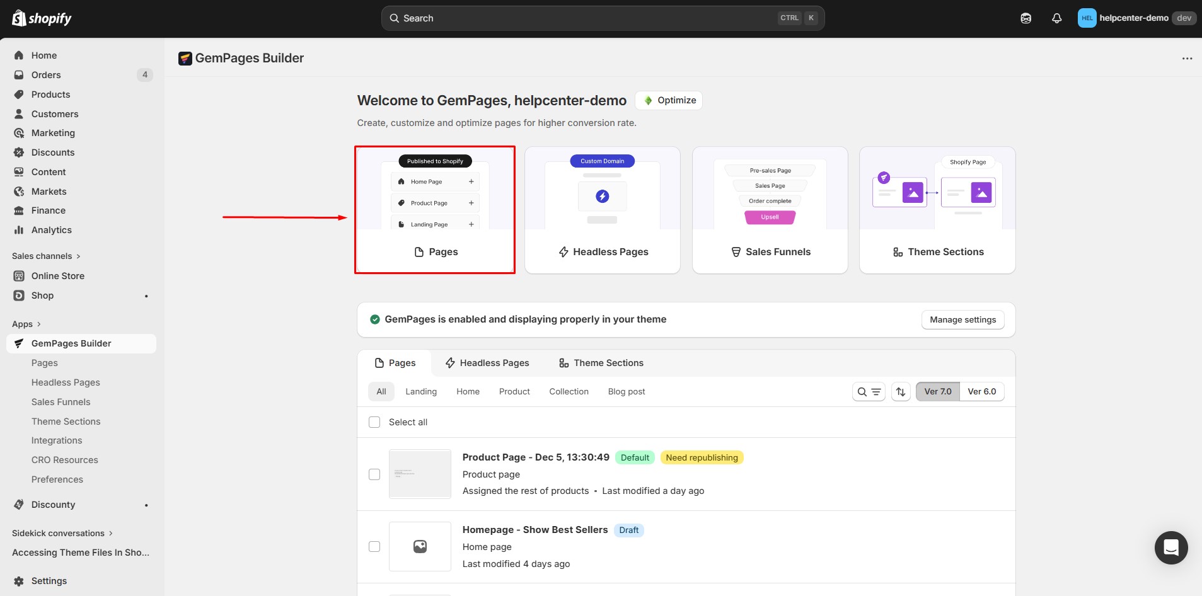1202x596 pixels.
Task: Select checkbox for Homepage - Show Best Sellers
Action: pos(374,546)
